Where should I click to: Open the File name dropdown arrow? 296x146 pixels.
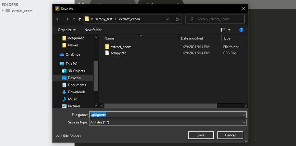click(244, 115)
